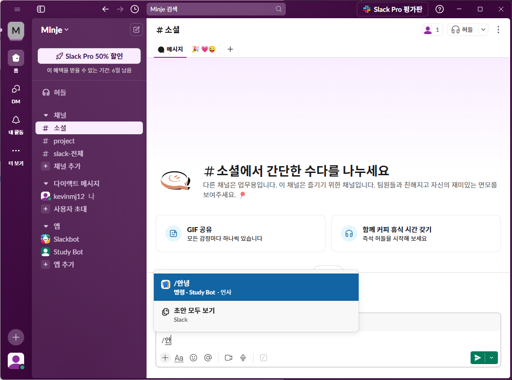Record a video clip camera icon
This screenshot has width=512, height=380.
228,358
